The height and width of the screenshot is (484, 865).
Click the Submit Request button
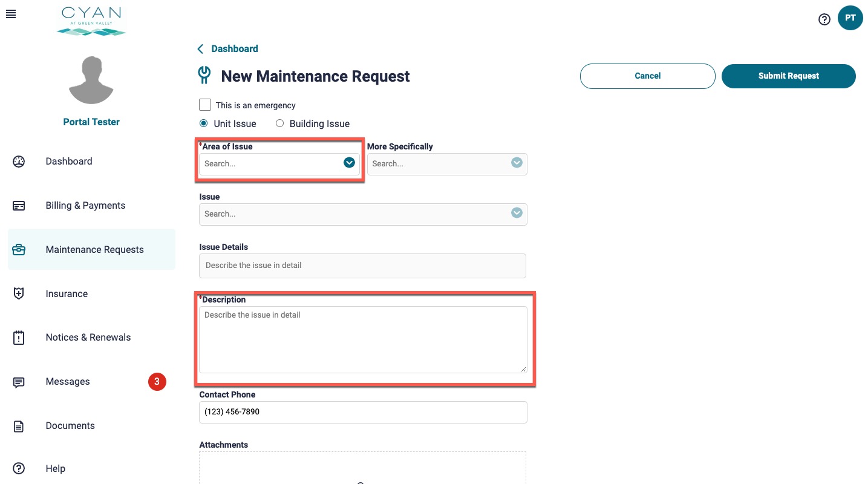[x=788, y=76]
